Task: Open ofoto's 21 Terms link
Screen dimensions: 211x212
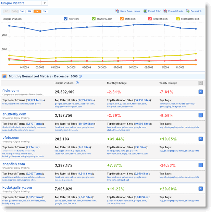Action: pos(33,147)
